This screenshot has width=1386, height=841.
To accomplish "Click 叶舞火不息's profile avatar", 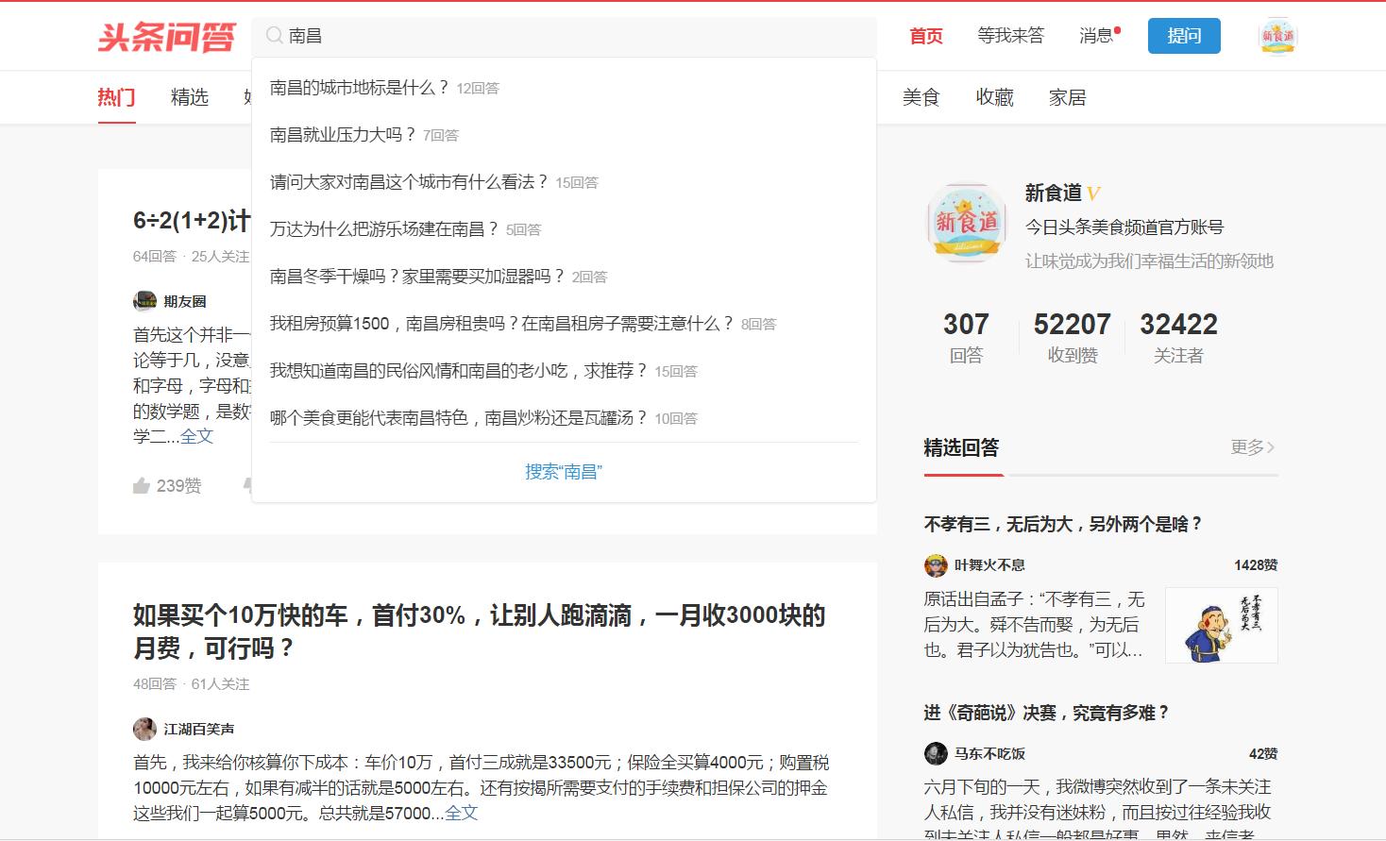I will pos(935,564).
